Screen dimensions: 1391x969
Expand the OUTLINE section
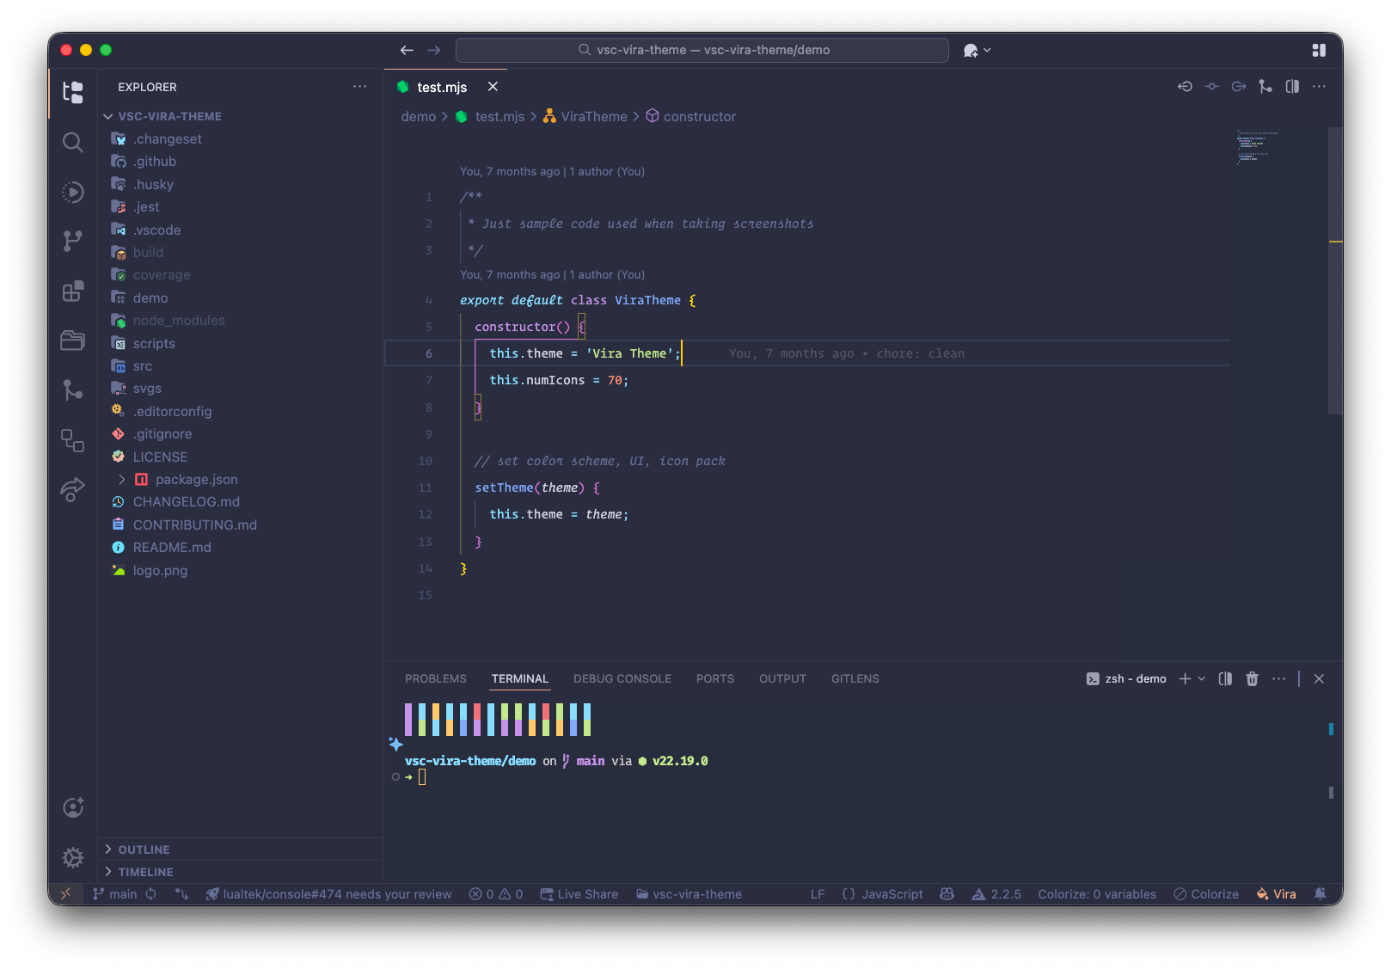[144, 849]
